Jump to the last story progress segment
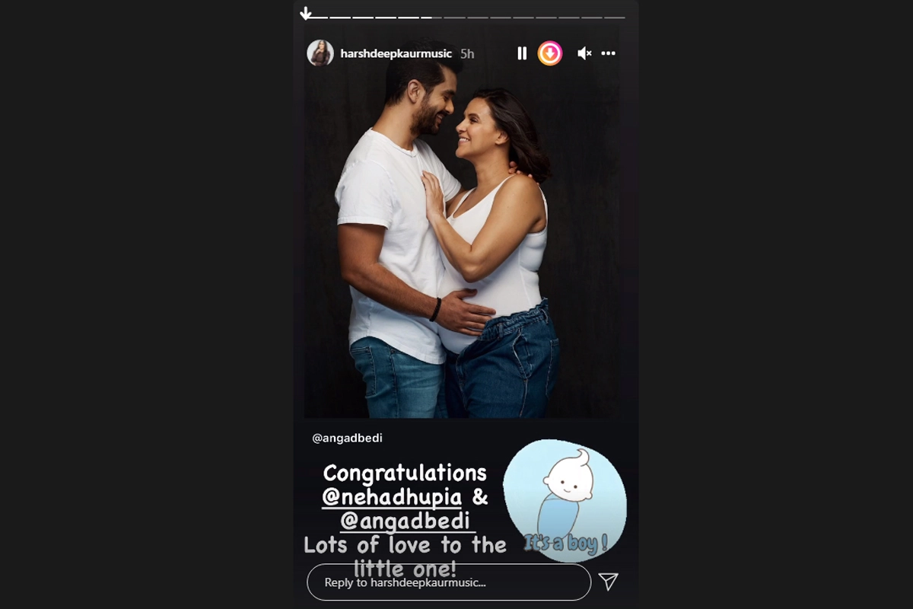Viewport: 913px width, 609px height. point(614,17)
